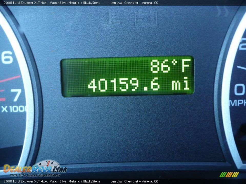Click the 86°F temperature reading

coord(171,66)
